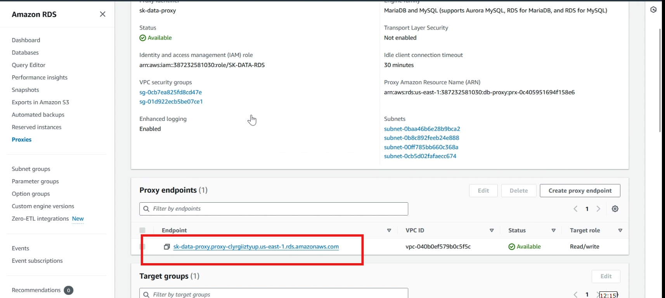Open Dashboard in sidebar

click(x=26, y=40)
